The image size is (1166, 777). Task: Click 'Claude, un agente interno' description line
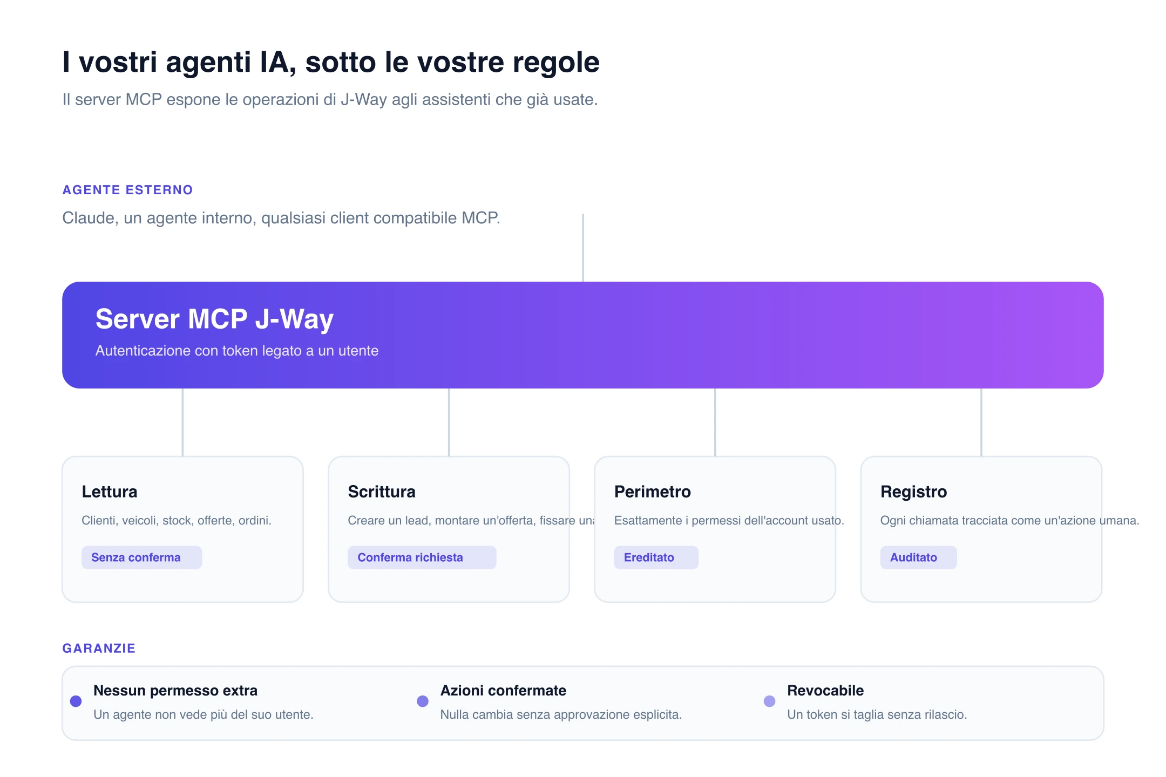[x=281, y=218]
